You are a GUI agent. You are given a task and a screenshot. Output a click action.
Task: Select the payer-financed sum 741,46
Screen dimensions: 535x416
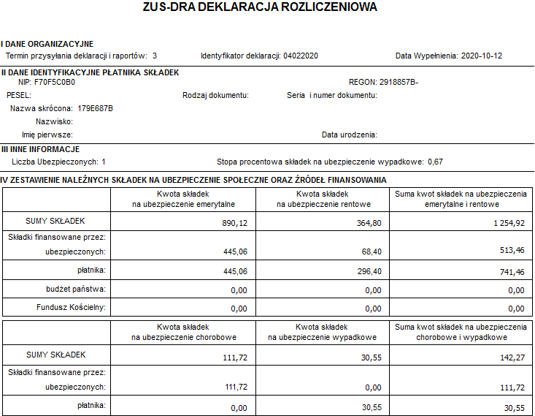click(512, 272)
